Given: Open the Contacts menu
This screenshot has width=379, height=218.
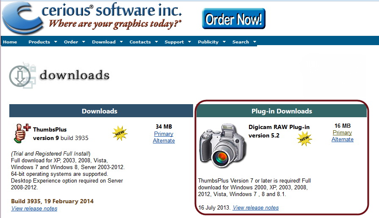Looking at the screenshot, I should click(140, 42).
